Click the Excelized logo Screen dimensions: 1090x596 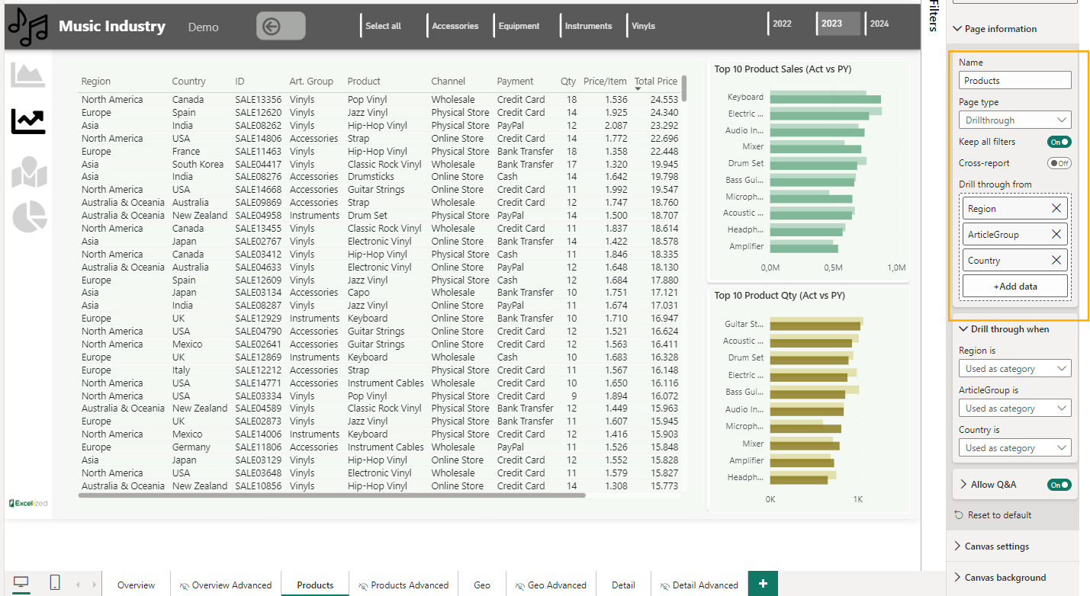point(27,503)
